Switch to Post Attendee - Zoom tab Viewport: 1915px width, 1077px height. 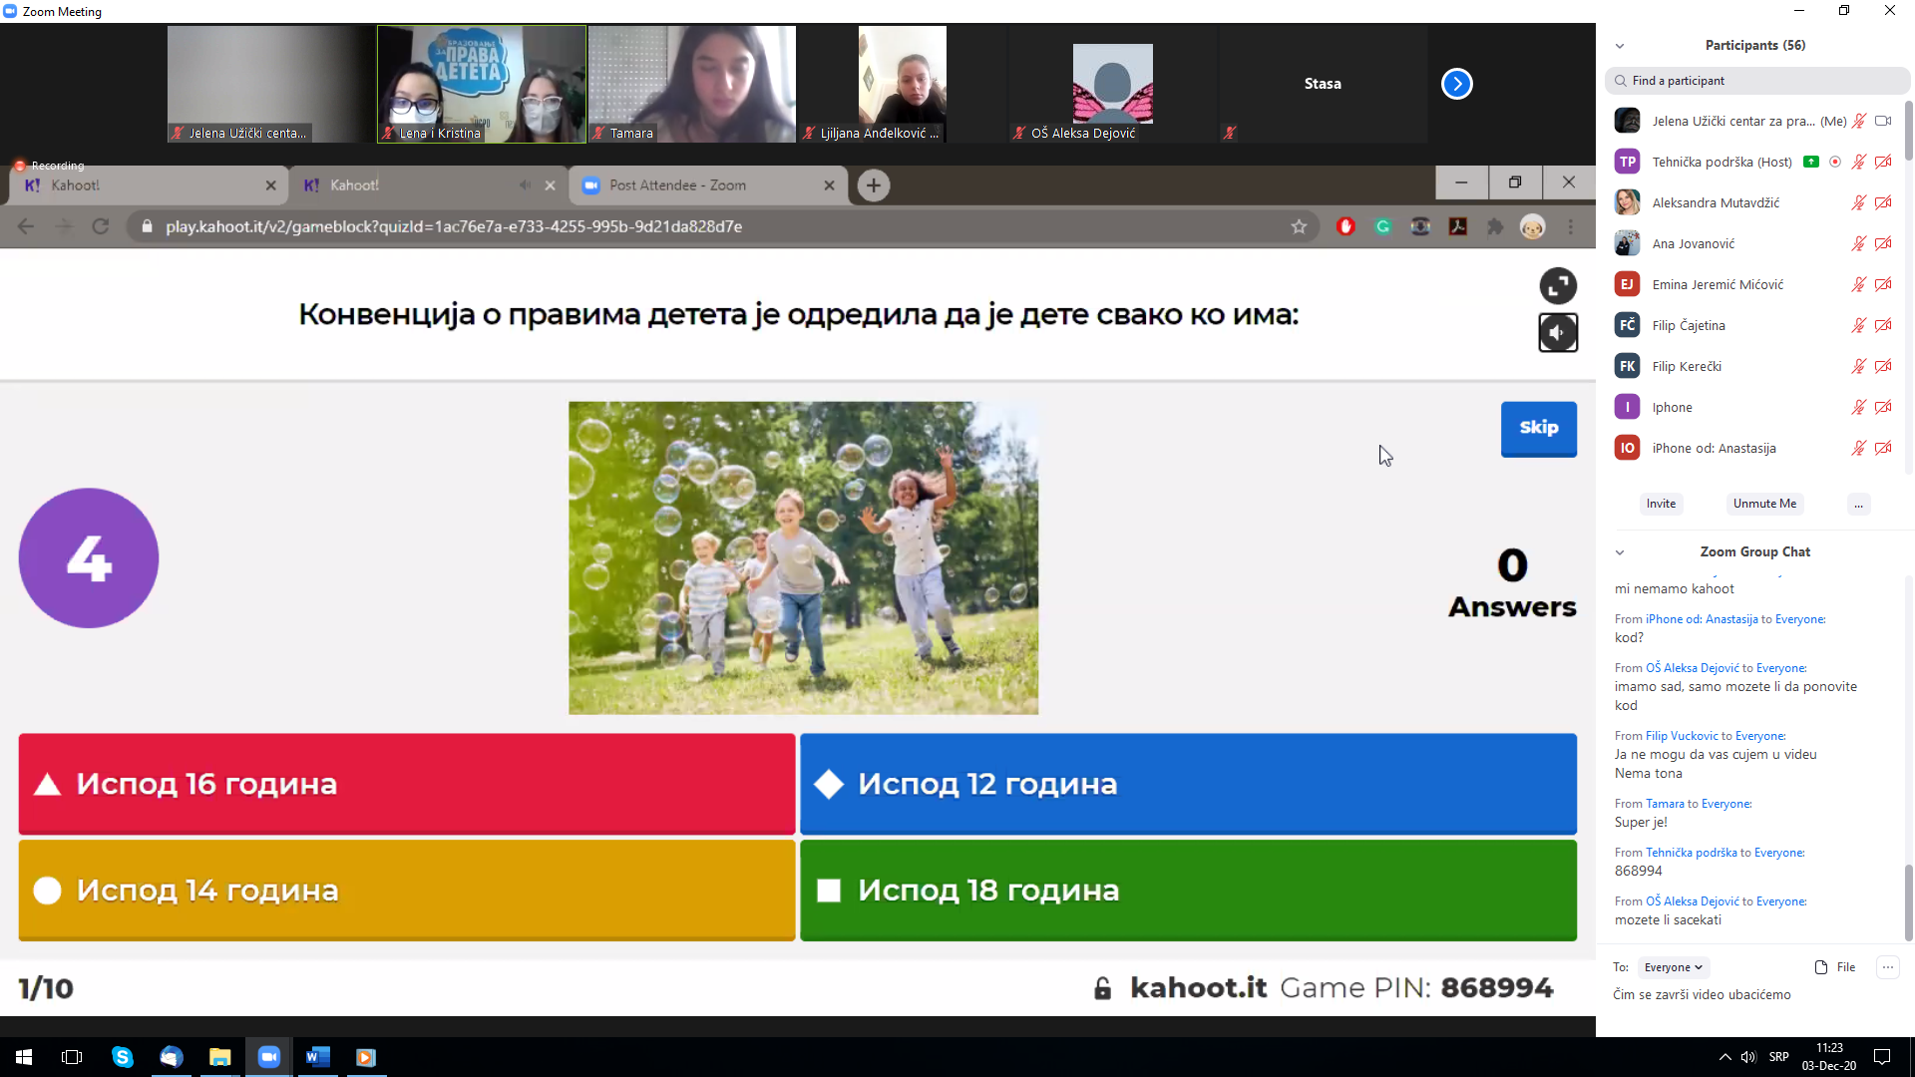pos(708,185)
